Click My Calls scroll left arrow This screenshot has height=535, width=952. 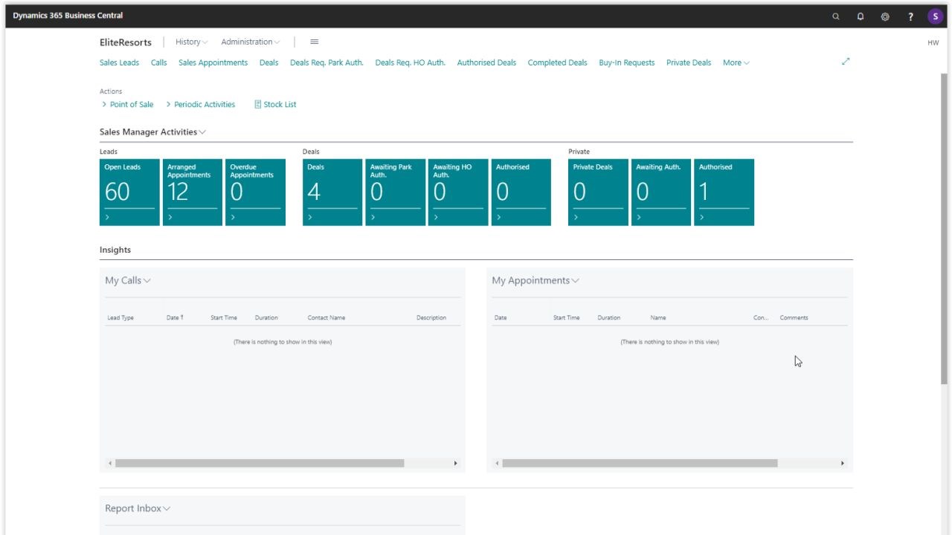(x=110, y=464)
